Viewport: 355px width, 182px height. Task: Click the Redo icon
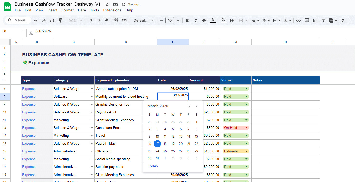pyautogui.click(x=44, y=20)
